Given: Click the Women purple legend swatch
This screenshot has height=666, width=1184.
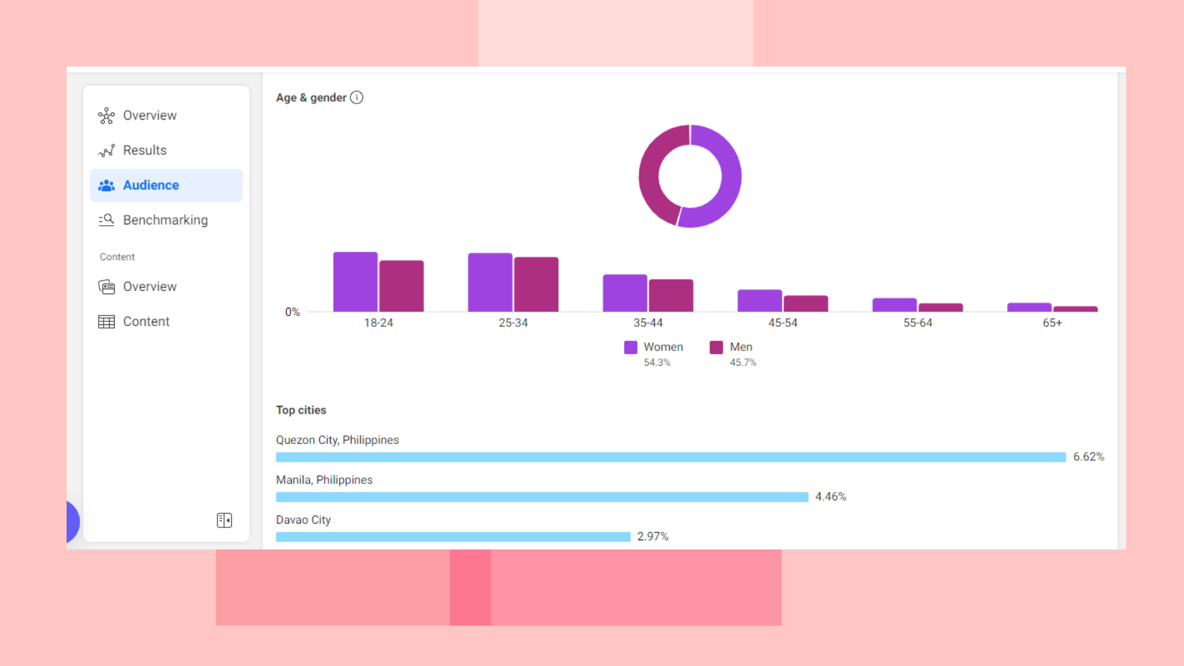Looking at the screenshot, I should click(x=630, y=347).
